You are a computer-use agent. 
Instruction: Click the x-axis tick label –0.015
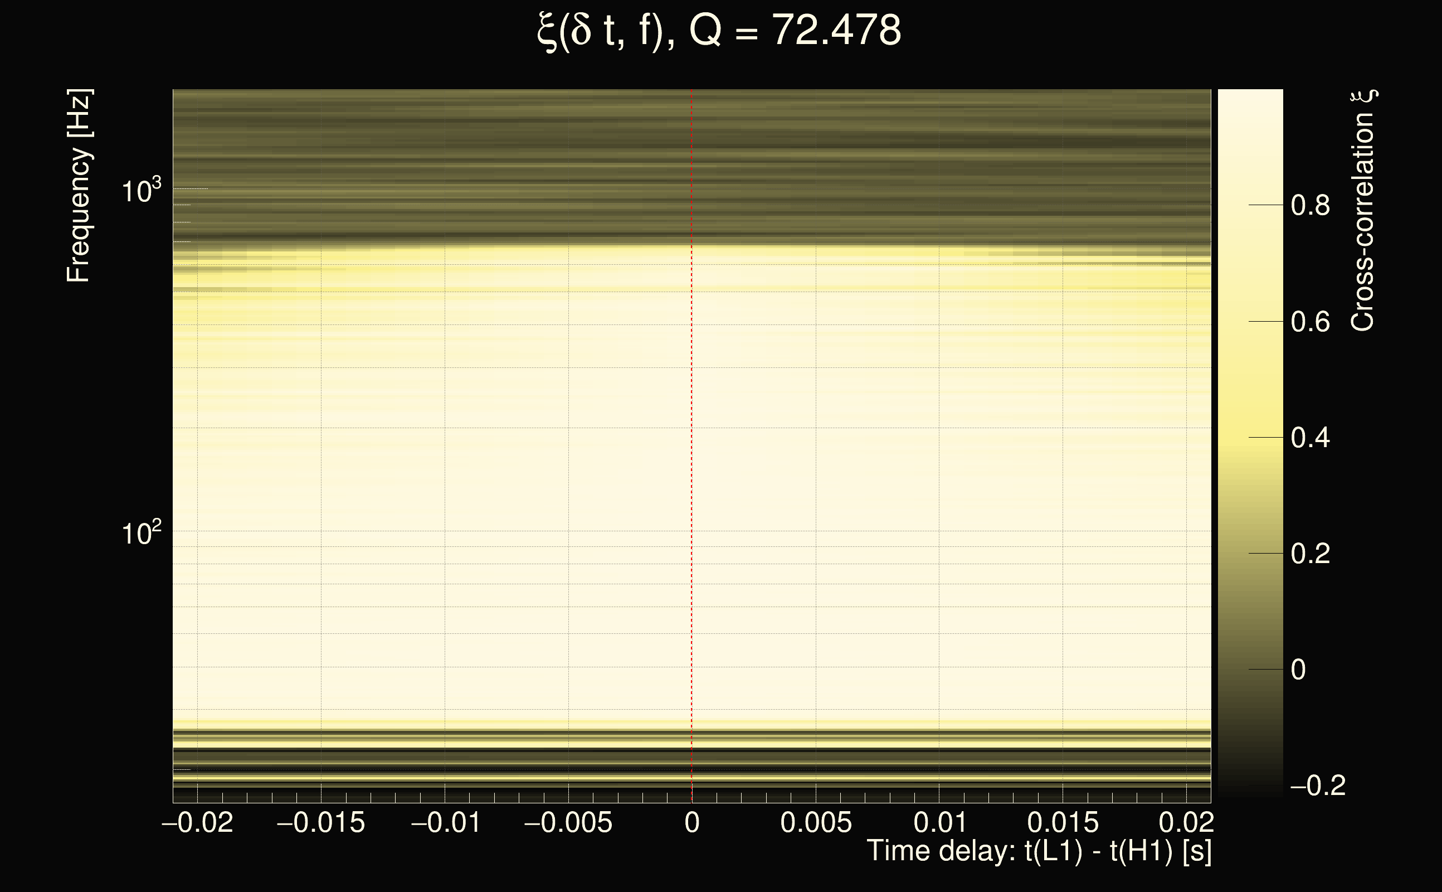point(321,822)
